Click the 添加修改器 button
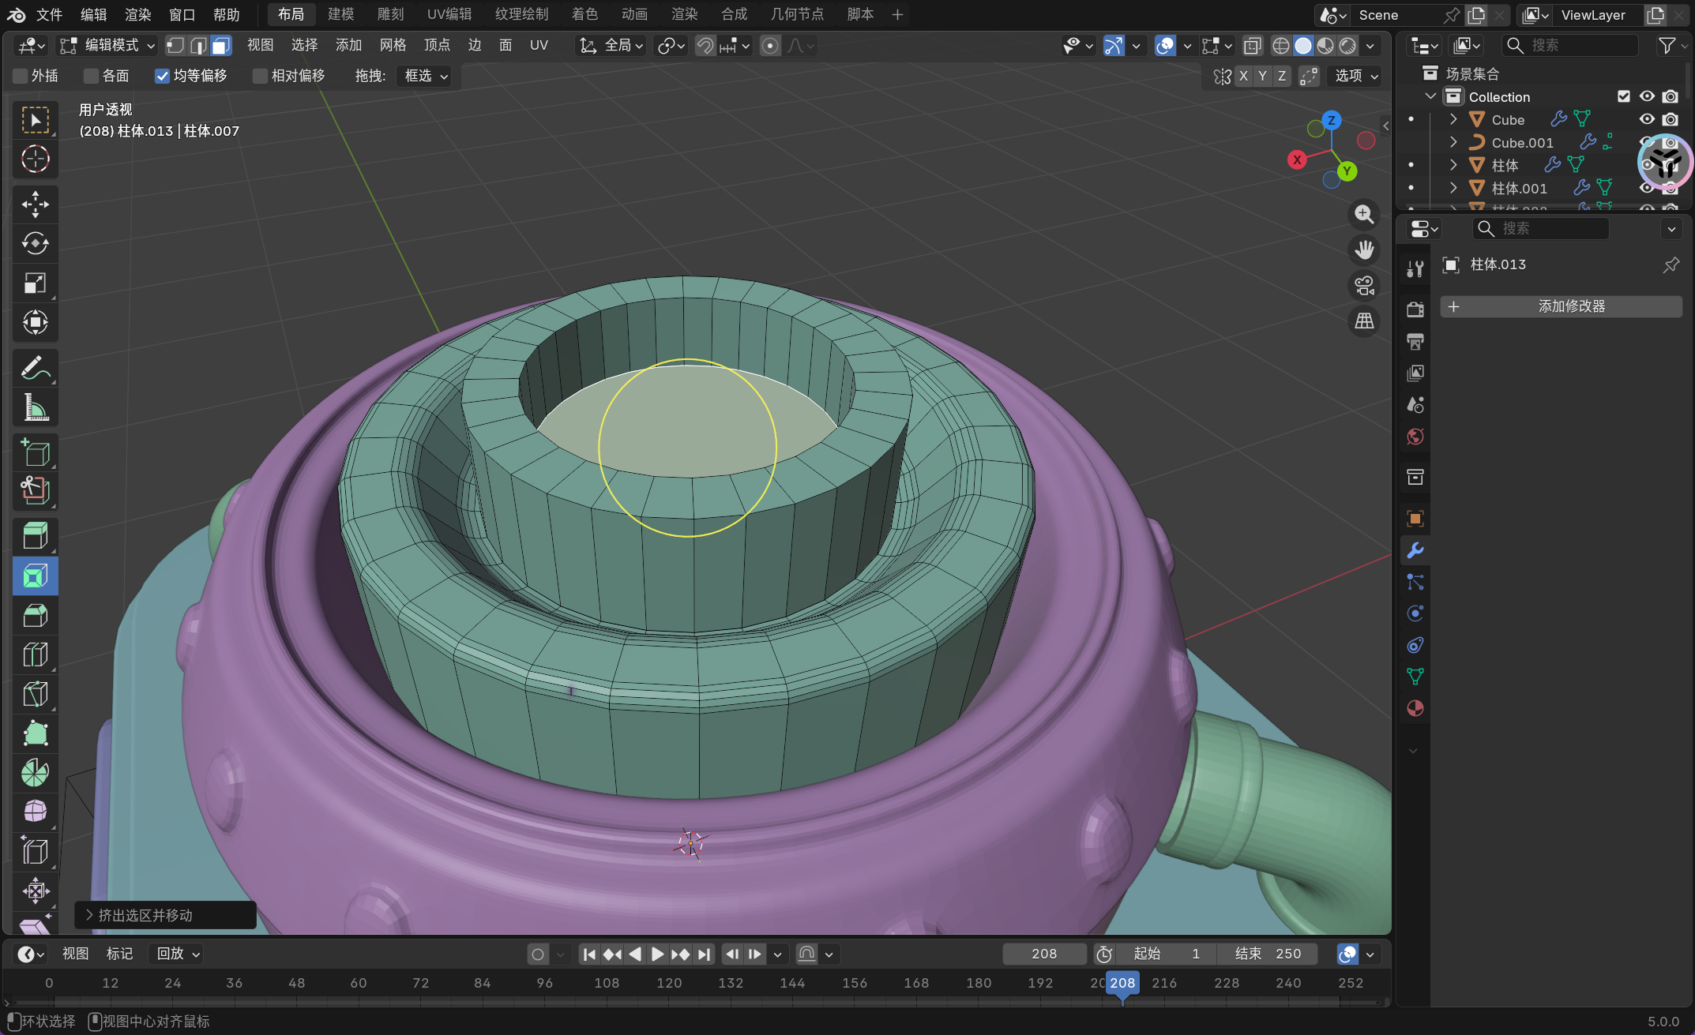The height and width of the screenshot is (1035, 1695). [1561, 306]
